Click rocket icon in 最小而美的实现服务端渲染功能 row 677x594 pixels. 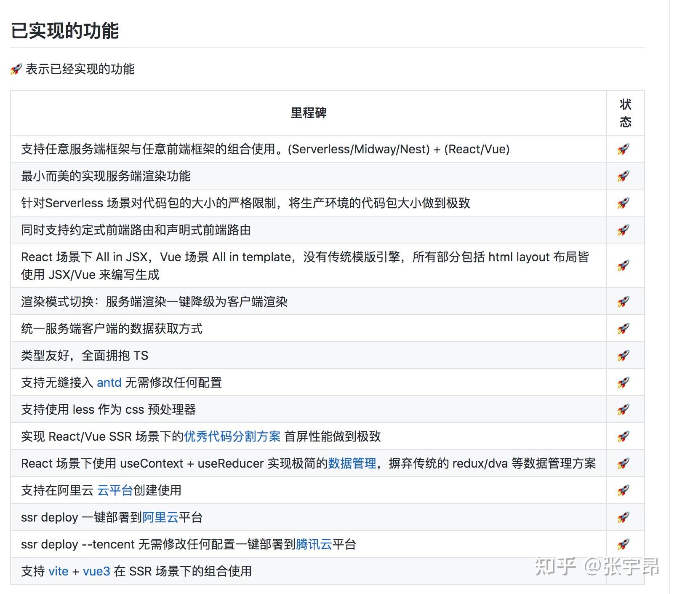624,176
